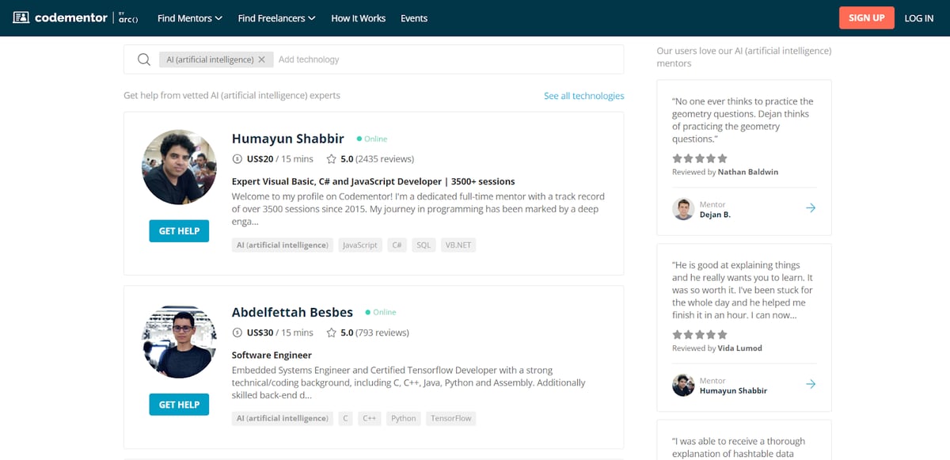Click the (2435 reviews) text

[x=385, y=159]
